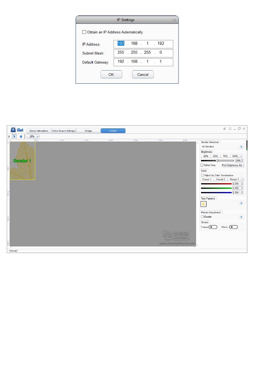Switch to the Device Information tab
Screen dimensions: 254x376
[39, 131]
